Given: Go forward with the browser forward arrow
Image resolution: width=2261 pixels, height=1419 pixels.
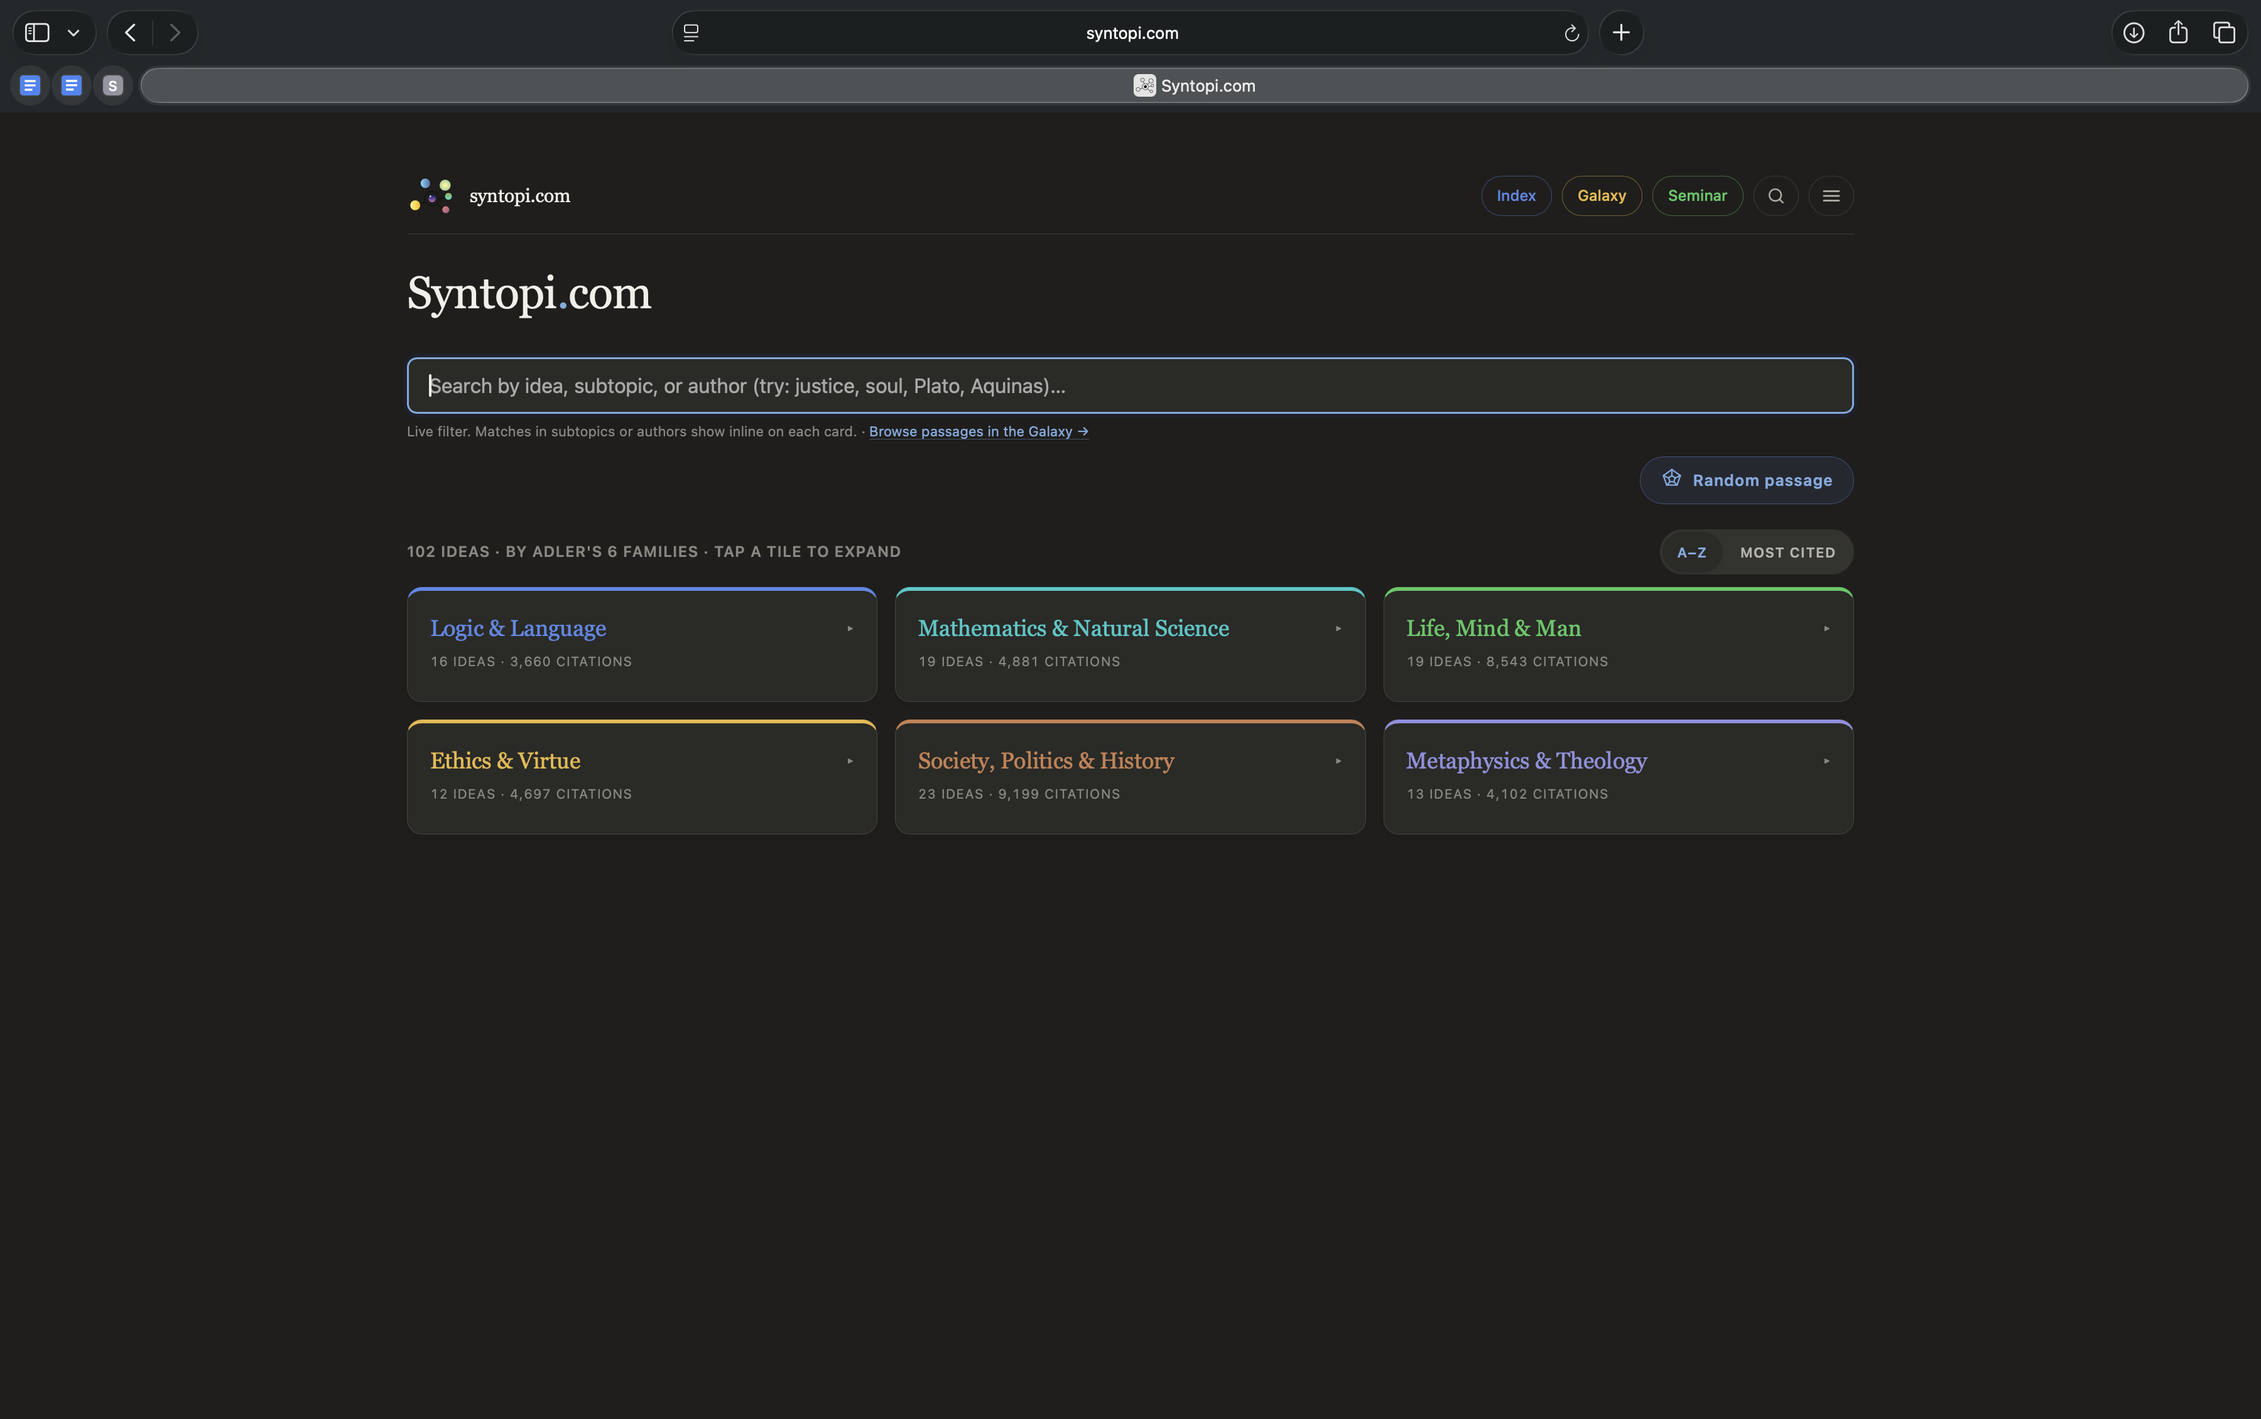Looking at the screenshot, I should (175, 33).
